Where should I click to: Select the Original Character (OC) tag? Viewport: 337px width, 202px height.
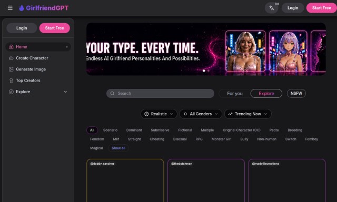tap(242, 130)
